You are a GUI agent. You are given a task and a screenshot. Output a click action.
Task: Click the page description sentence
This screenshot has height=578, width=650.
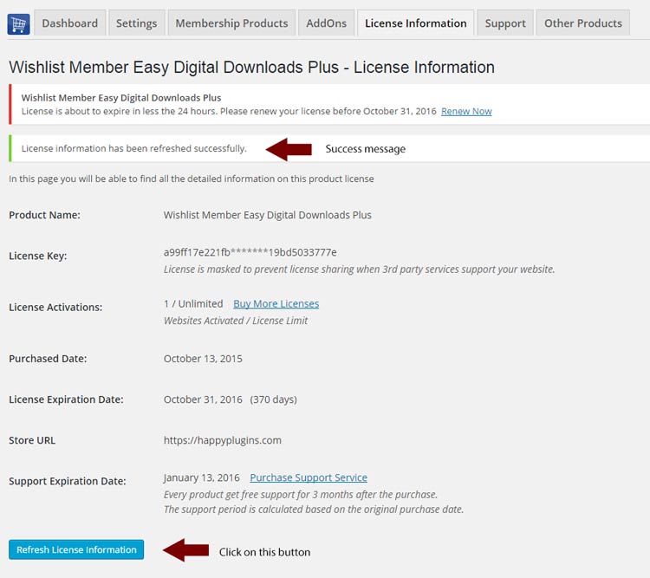[192, 179]
